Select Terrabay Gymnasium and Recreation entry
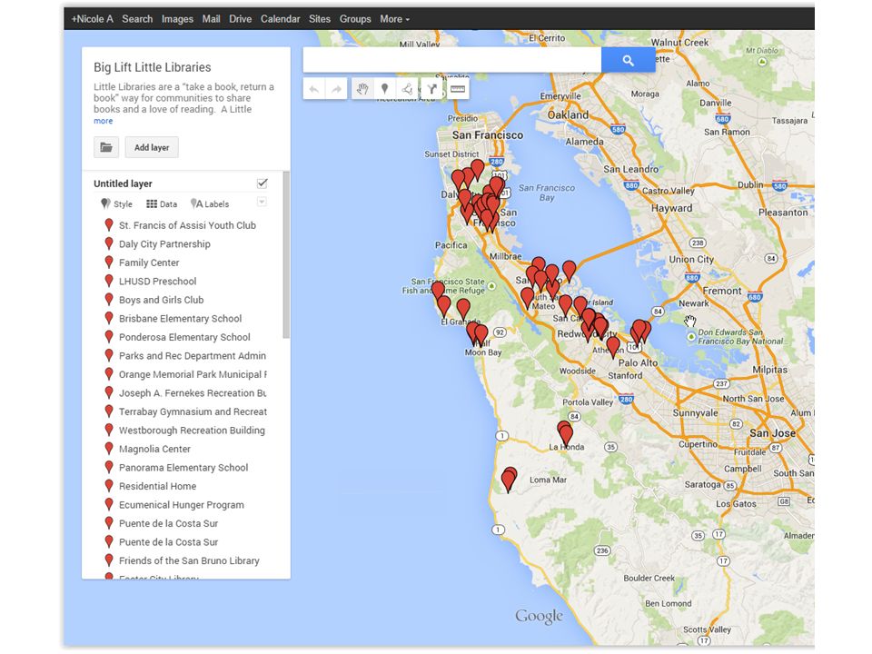This screenshot has height=654, width=872. [x=193, y=411]
